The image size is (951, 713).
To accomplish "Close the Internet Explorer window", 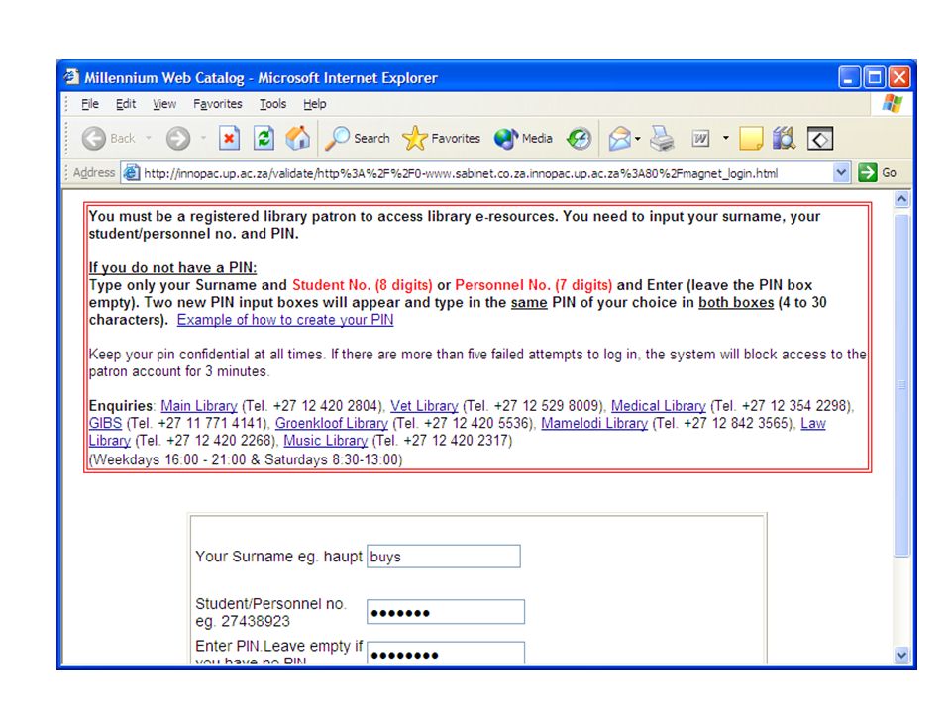I will click(899, 77).
